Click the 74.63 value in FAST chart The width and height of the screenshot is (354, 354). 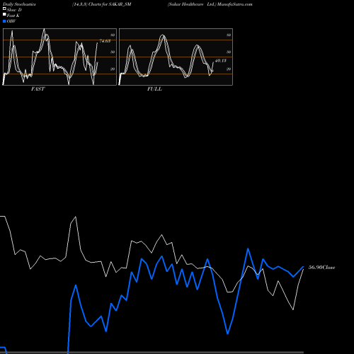(x=105, y=41)
